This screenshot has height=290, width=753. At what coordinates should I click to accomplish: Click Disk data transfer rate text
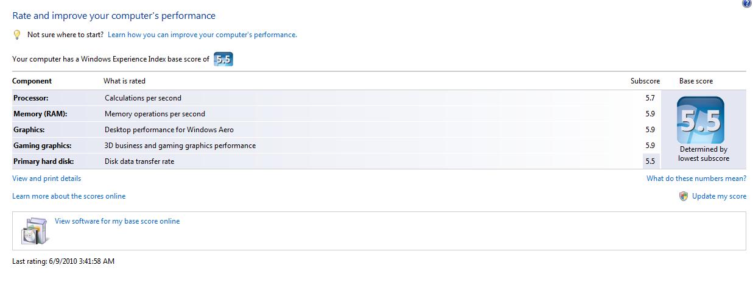click(x=139, y=161)
